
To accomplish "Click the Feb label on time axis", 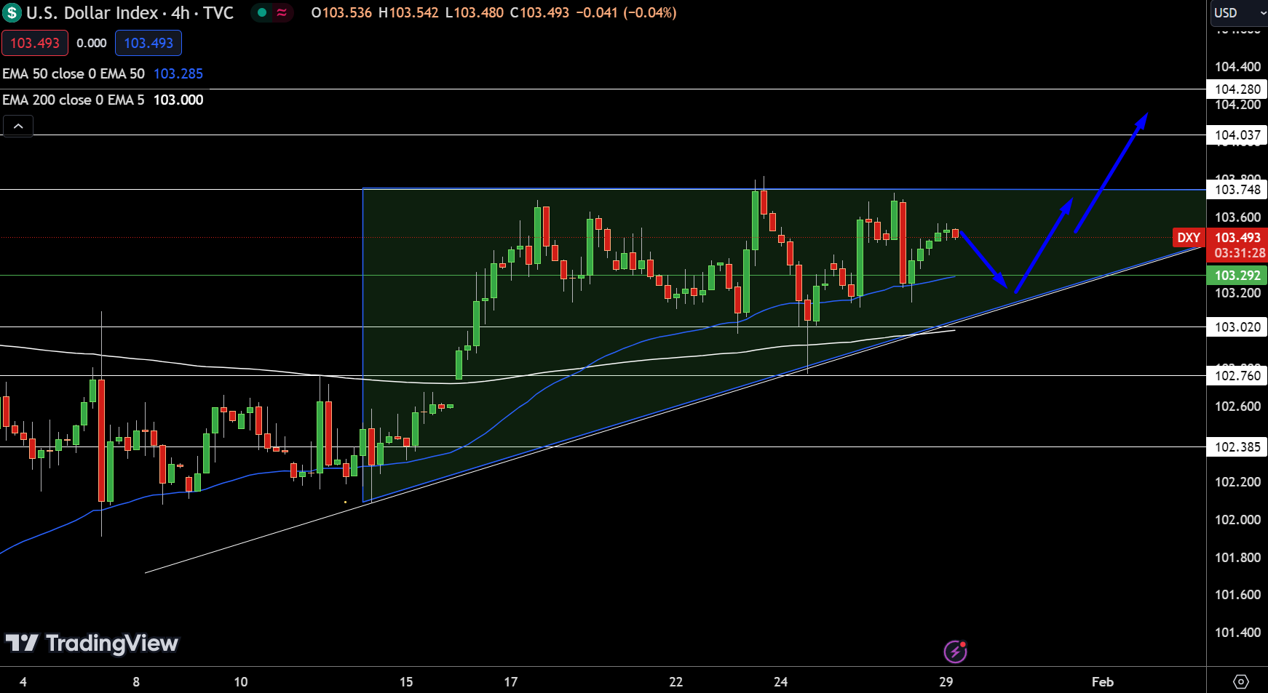I will click(x=1103, y=681).
